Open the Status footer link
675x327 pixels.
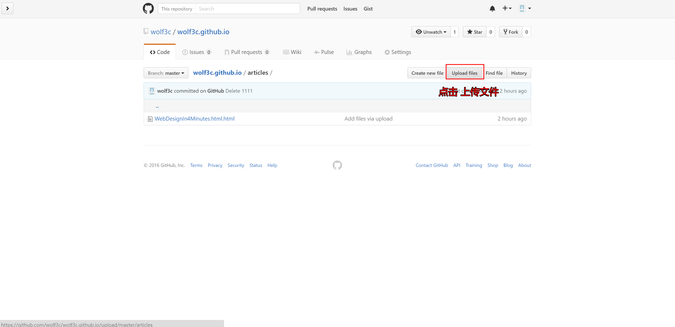coord(256,165)
